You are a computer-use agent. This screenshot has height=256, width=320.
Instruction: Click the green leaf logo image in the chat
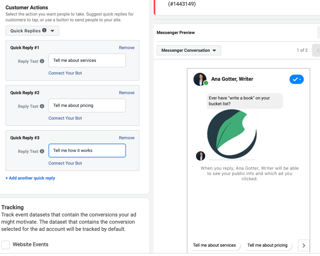(x=231, y=134)
